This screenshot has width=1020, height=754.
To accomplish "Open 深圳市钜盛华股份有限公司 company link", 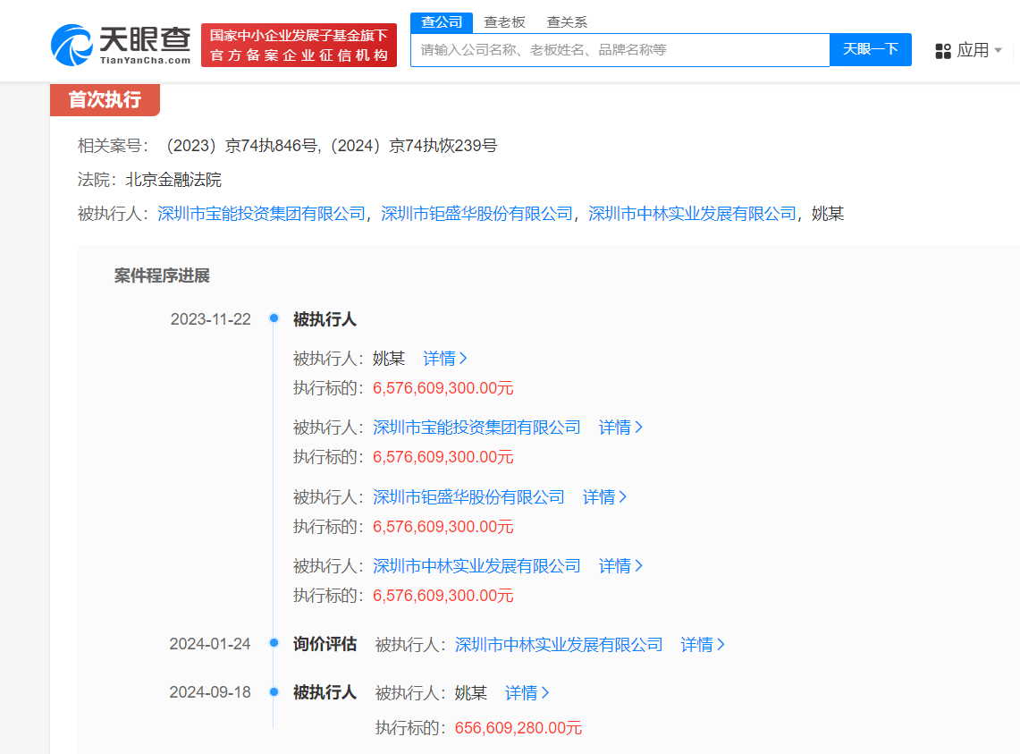I will point(468,496).
